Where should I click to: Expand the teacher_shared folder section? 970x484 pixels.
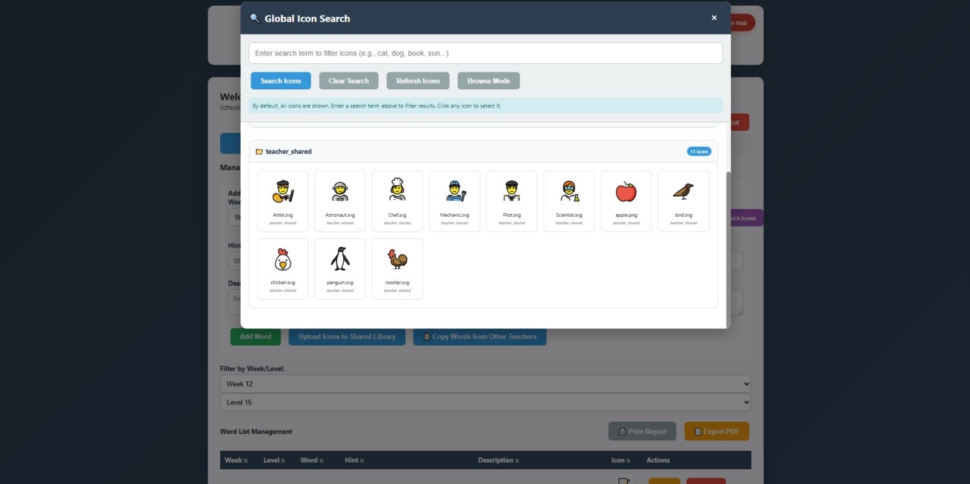(288, 151)
